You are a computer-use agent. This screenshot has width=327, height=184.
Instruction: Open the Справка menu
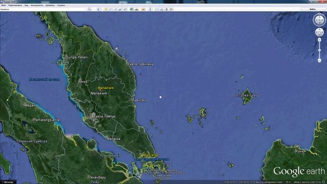coord(61,5)
